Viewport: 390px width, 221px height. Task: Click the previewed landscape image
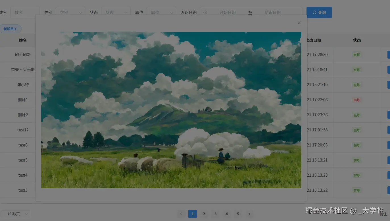171,110
